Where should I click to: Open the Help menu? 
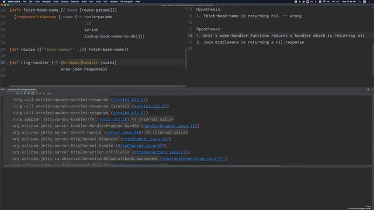138,2
